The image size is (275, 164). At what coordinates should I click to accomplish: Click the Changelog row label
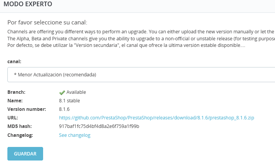tap(20, 135)
